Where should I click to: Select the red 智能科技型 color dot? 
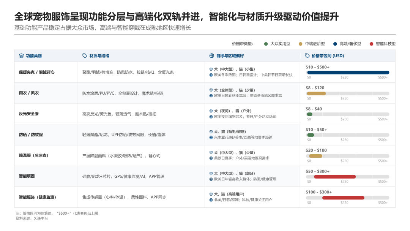pyautogui.click(x=371, y=44)
